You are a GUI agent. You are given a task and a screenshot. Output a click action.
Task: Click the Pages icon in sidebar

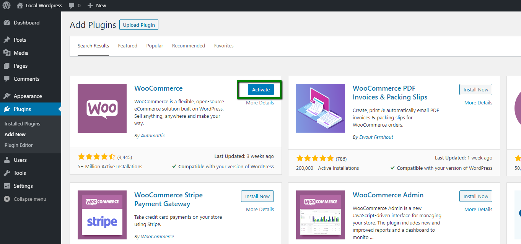[7, 66]
